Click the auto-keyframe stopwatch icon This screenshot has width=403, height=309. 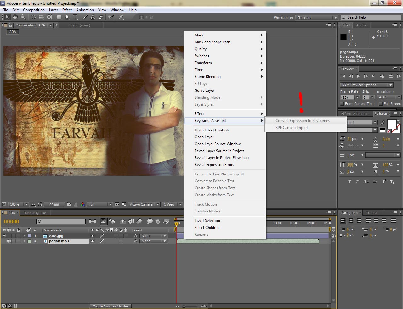click(158, 221)
